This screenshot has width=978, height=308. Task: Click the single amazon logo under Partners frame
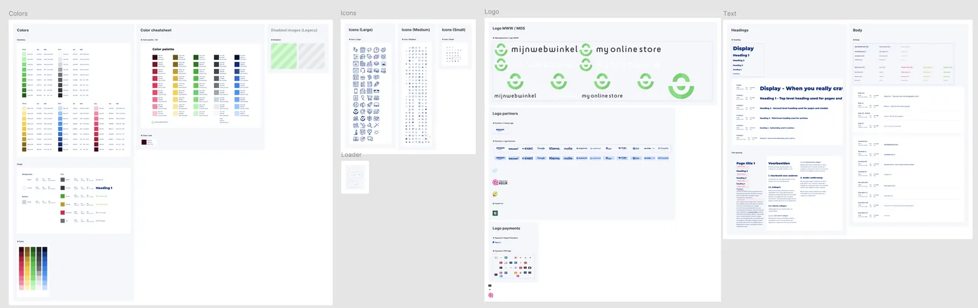[x=499, y=130]
